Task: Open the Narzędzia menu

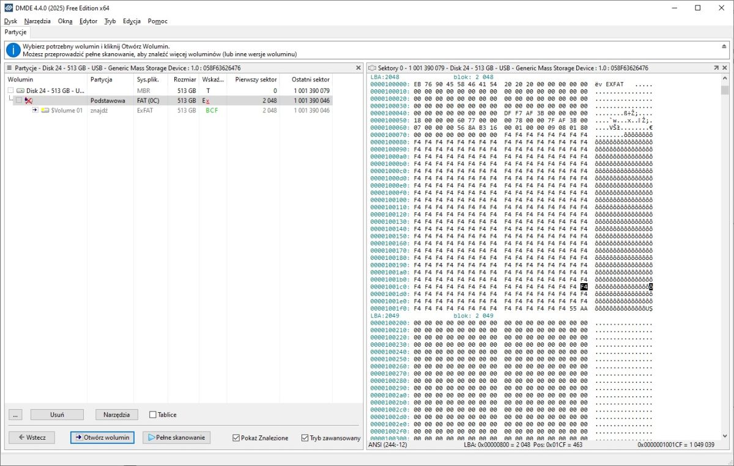Action: 37,21
